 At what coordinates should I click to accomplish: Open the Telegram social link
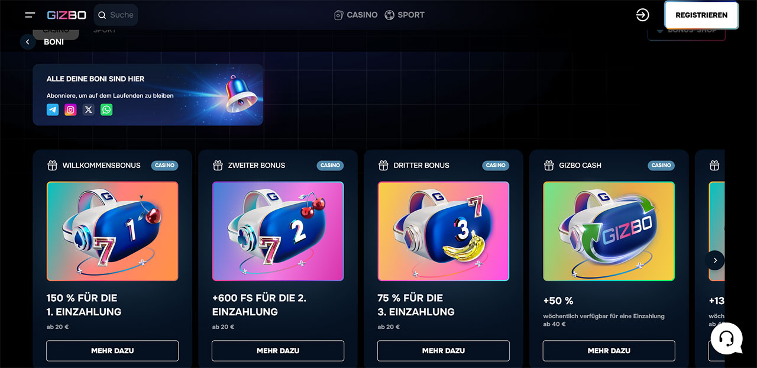[x=53, y=109]
